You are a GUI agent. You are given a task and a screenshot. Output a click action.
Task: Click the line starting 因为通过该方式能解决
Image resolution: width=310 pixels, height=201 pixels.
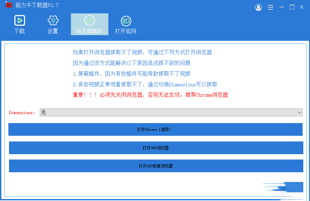131,63
